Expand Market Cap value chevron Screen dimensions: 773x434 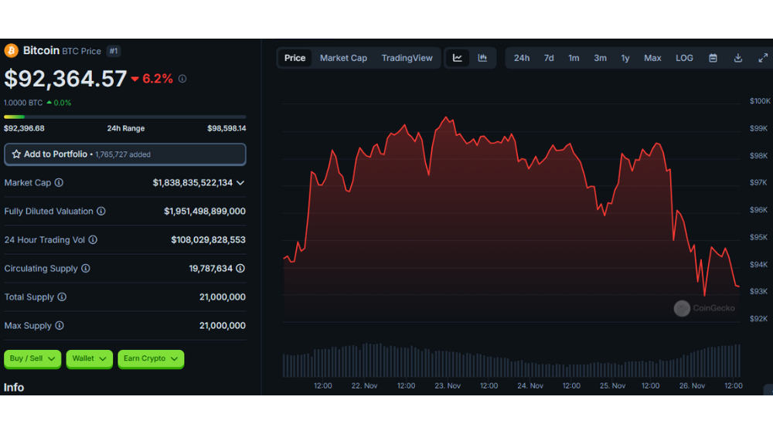(240, 183)
